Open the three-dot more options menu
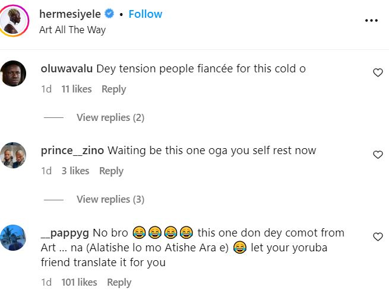The width and height of the screenshot is (389, 294). (x=371, y=21)
